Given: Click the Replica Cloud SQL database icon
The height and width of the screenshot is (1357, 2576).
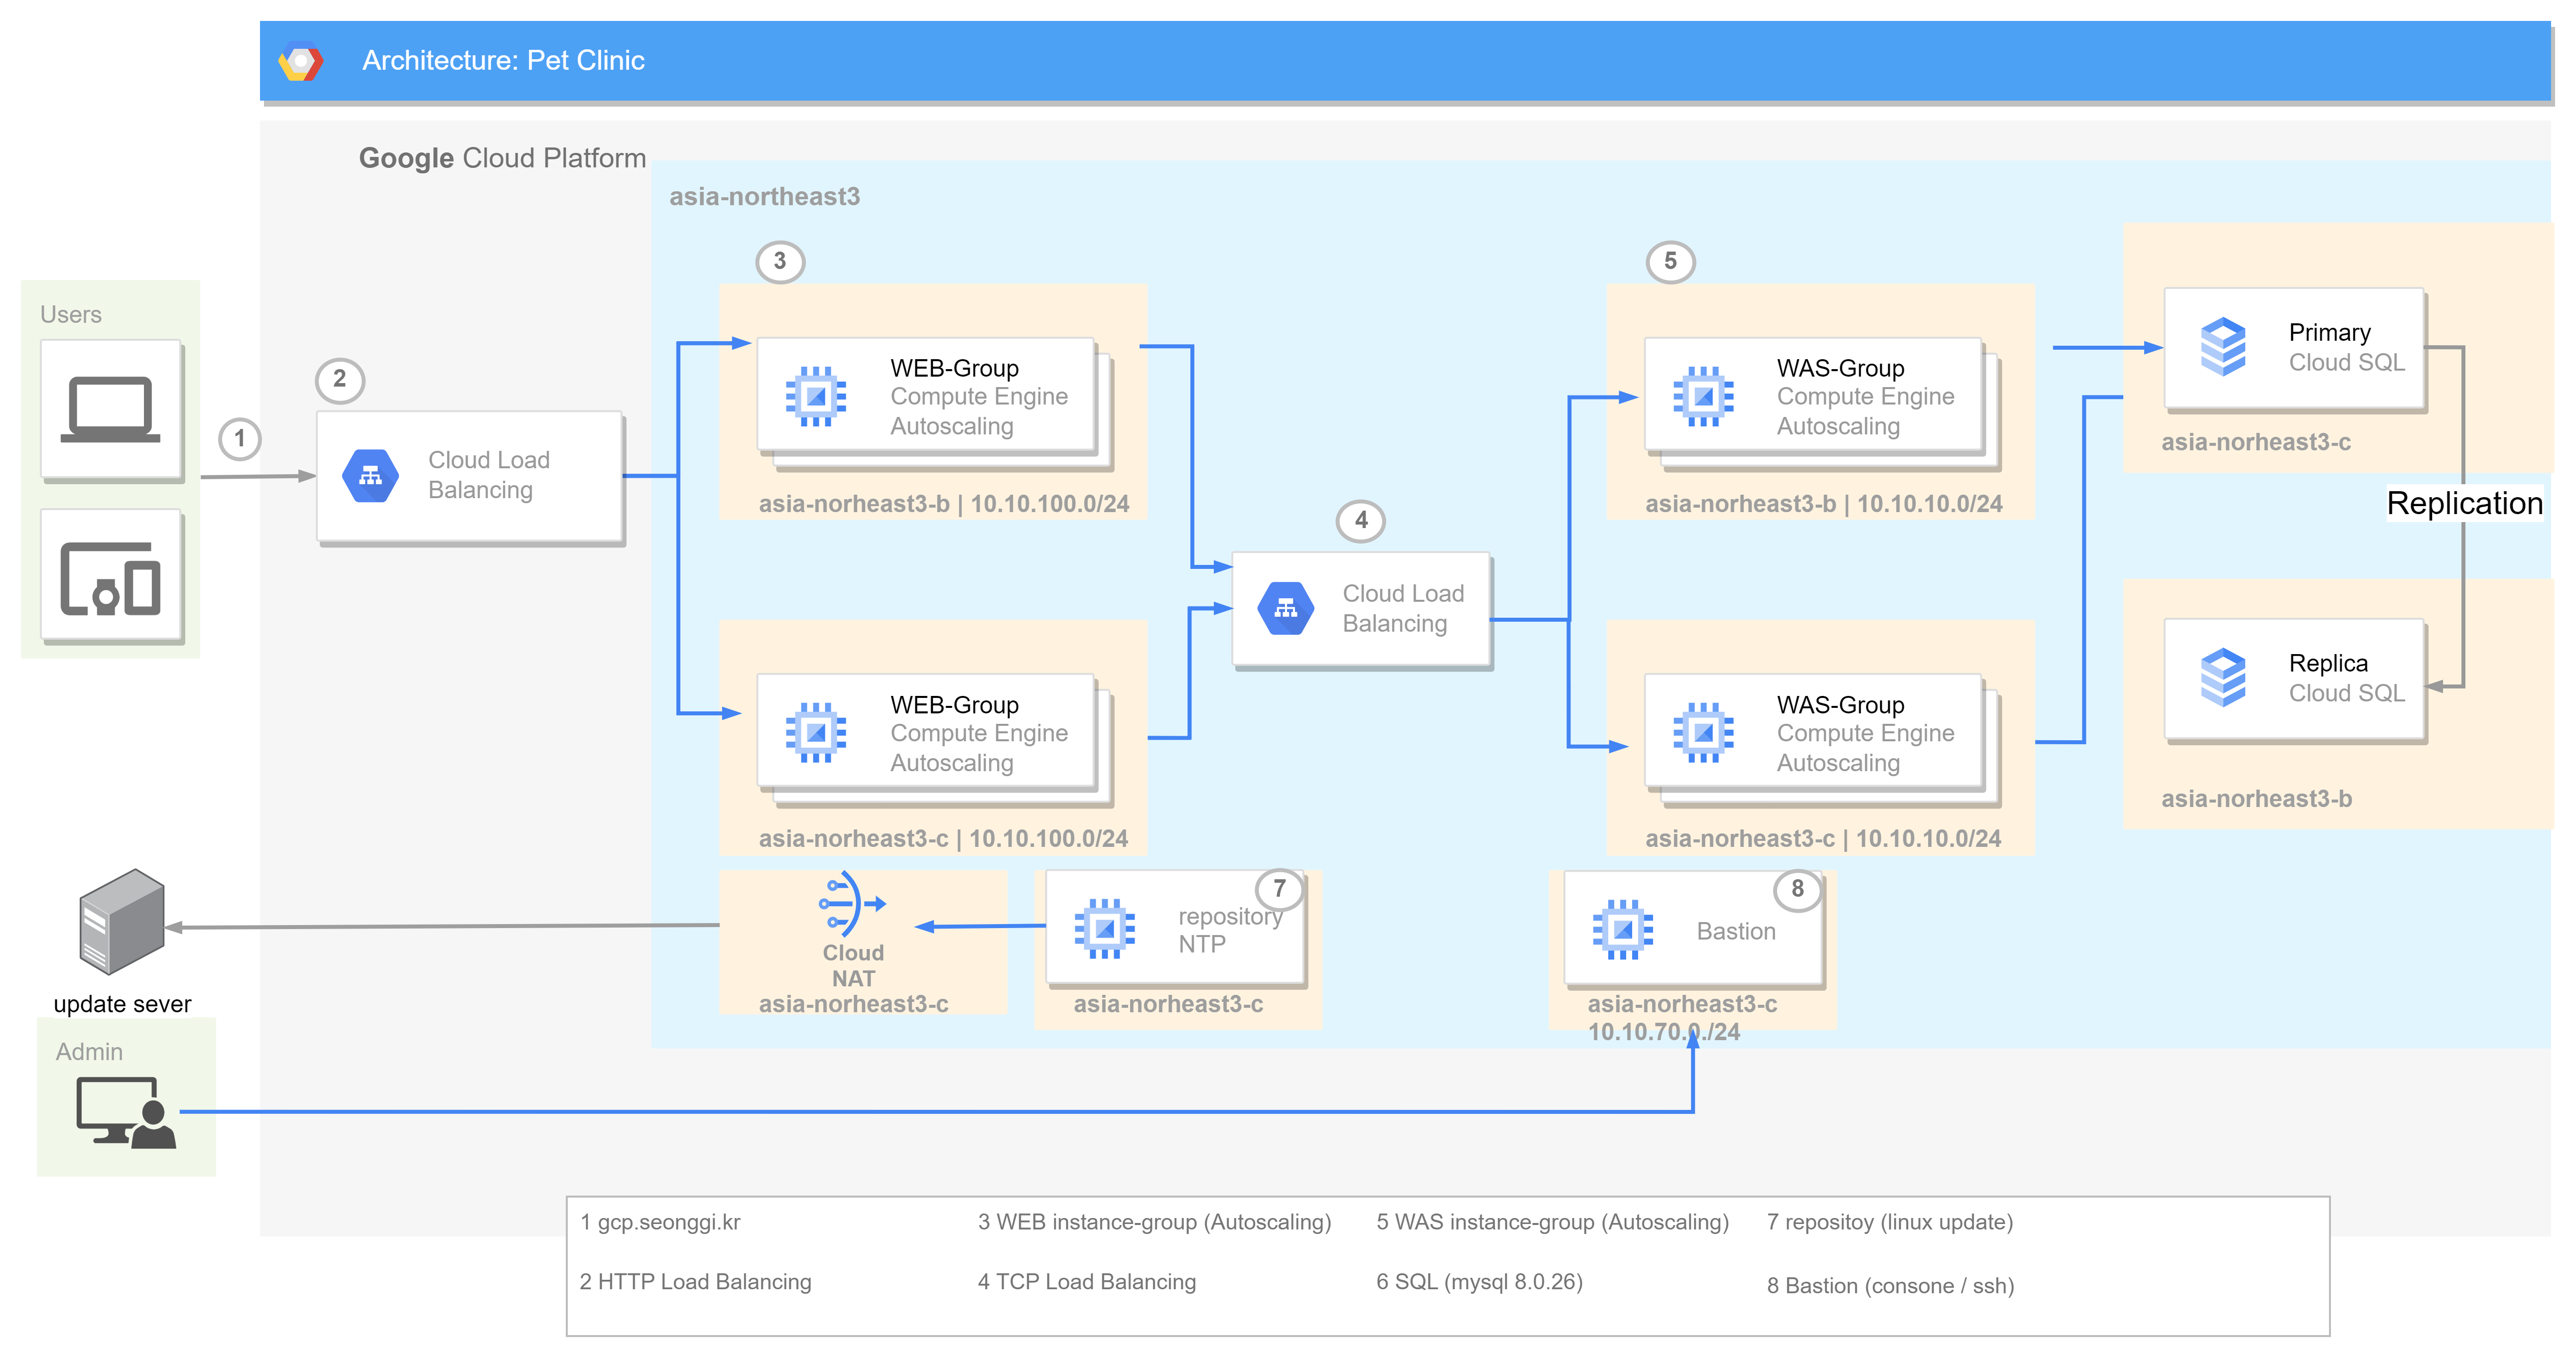Looking at the screenshot, I should [2223, 678].
